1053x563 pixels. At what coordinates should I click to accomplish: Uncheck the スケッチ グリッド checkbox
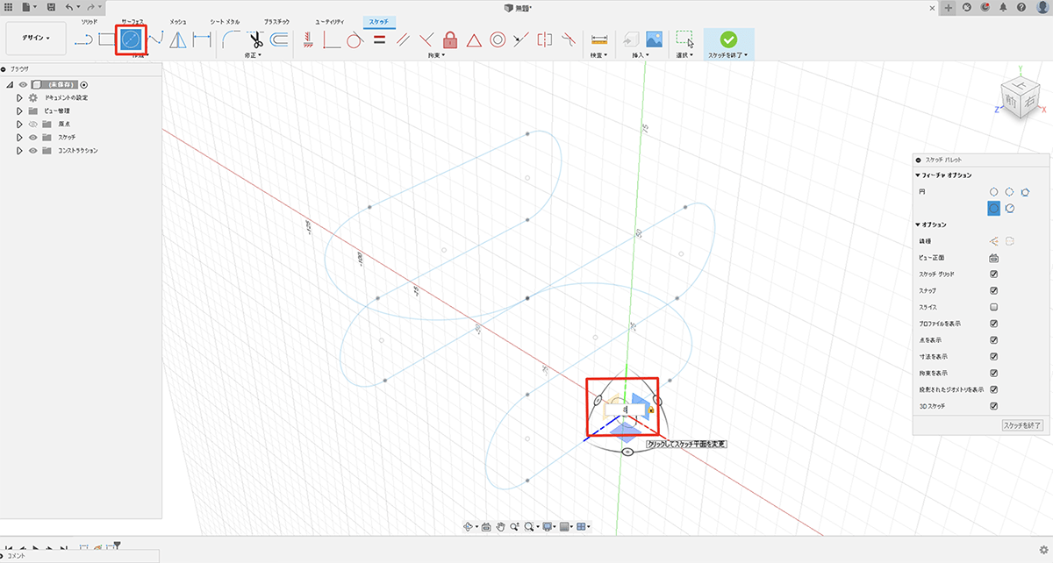tap(993, 274)
